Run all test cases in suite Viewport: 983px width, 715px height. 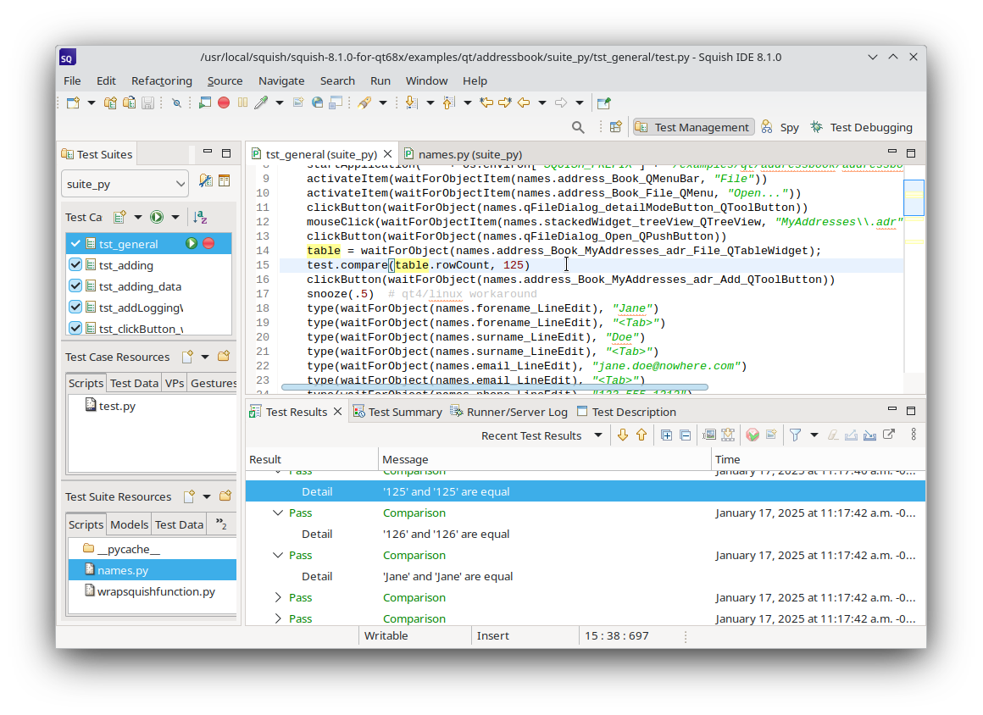pos(157,217)
